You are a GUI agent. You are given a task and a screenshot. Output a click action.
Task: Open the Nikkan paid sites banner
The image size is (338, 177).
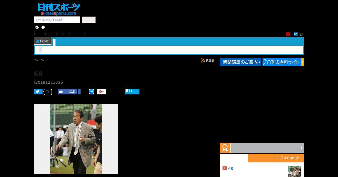tap(283, 62)
